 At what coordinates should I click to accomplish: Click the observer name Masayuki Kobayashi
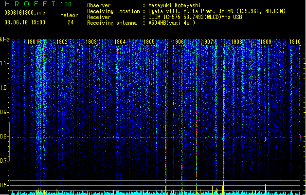[x=175, y=5]
